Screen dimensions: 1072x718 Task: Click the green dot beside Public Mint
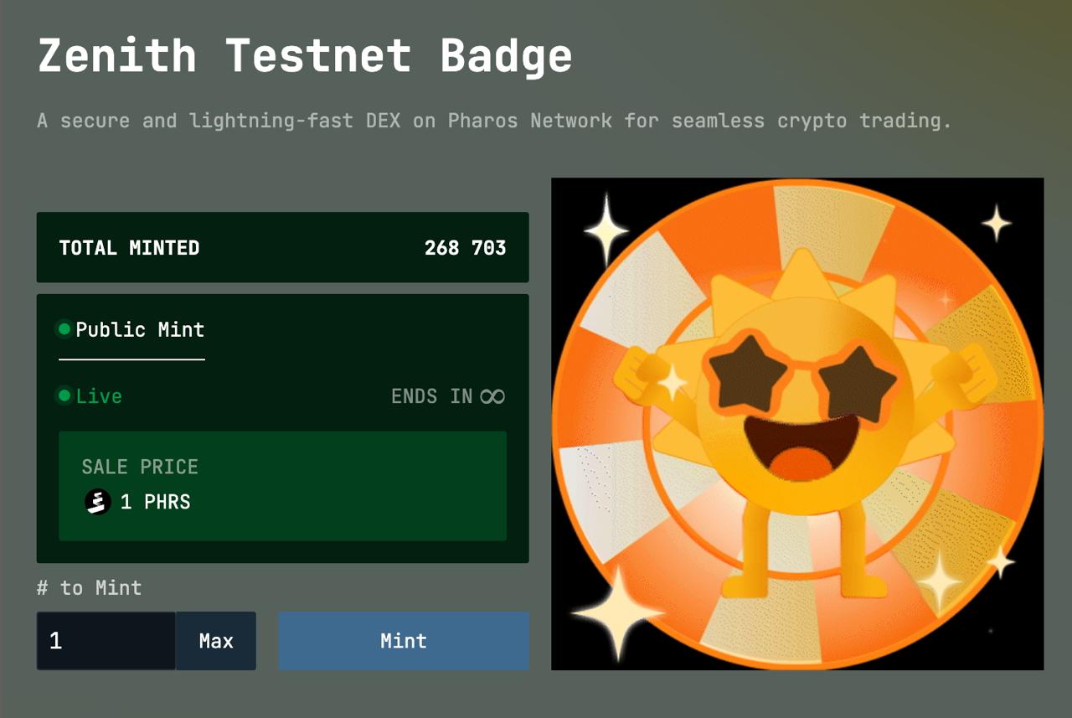64,329
